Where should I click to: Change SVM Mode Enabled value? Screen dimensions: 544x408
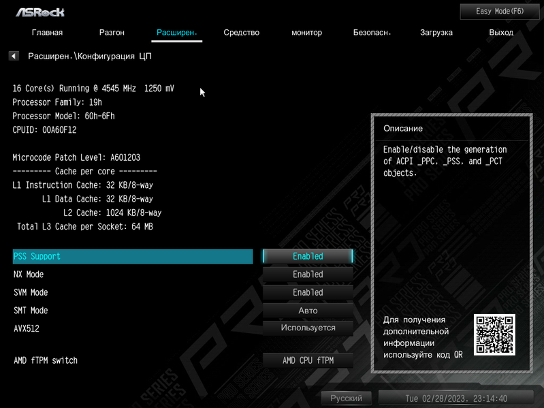(x=308, y=292)
